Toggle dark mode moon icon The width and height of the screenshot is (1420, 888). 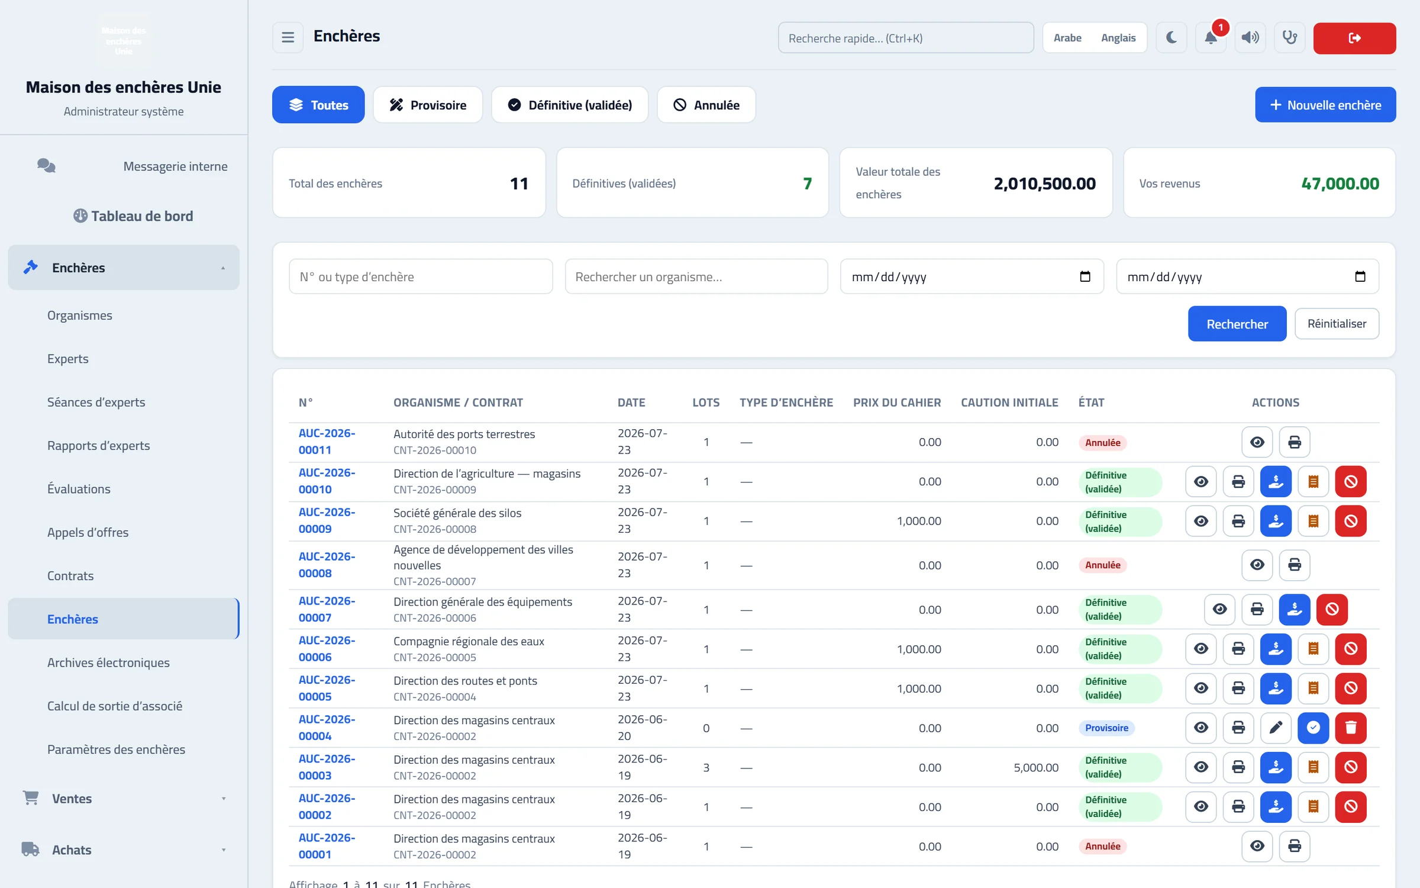pos(1171,38)
